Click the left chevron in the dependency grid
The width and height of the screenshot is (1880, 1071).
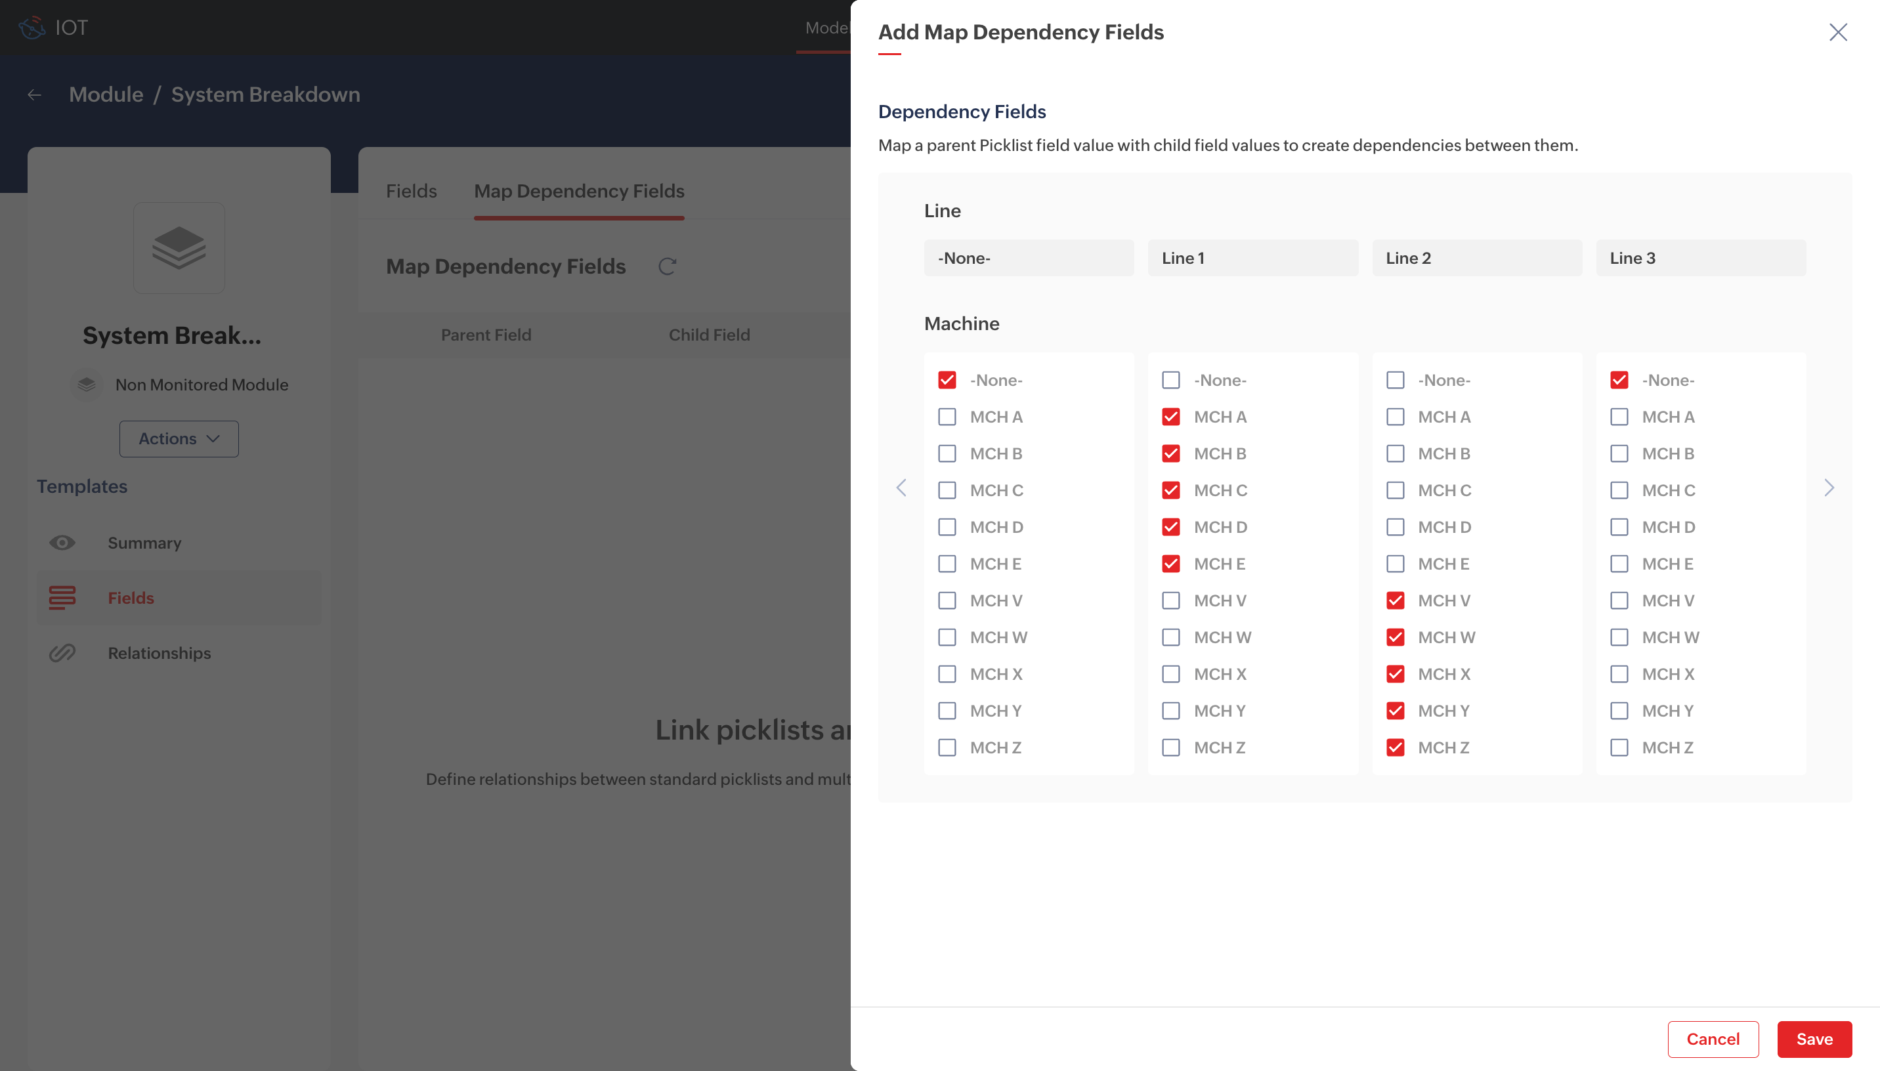pyautogui.click(x=901, y=488)
